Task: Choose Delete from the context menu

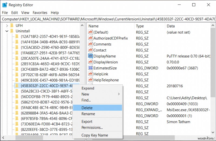Action: [x=97, y=108]
